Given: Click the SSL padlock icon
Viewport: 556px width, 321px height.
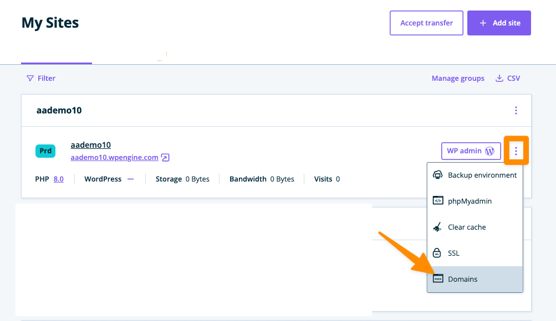Looking at the screenshot, I should click(437, 252).
